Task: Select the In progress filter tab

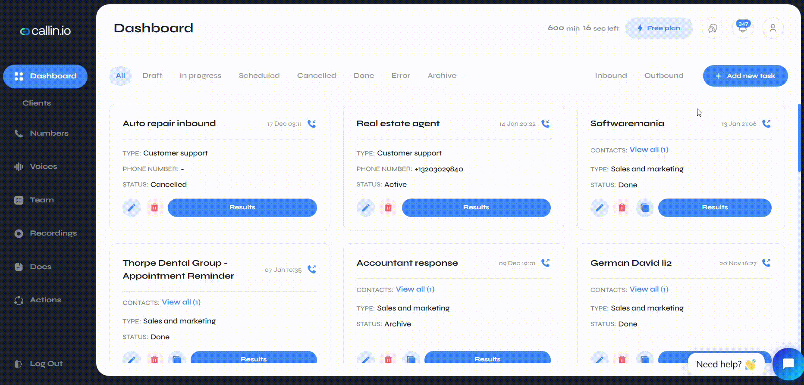Action: (201, 76)
